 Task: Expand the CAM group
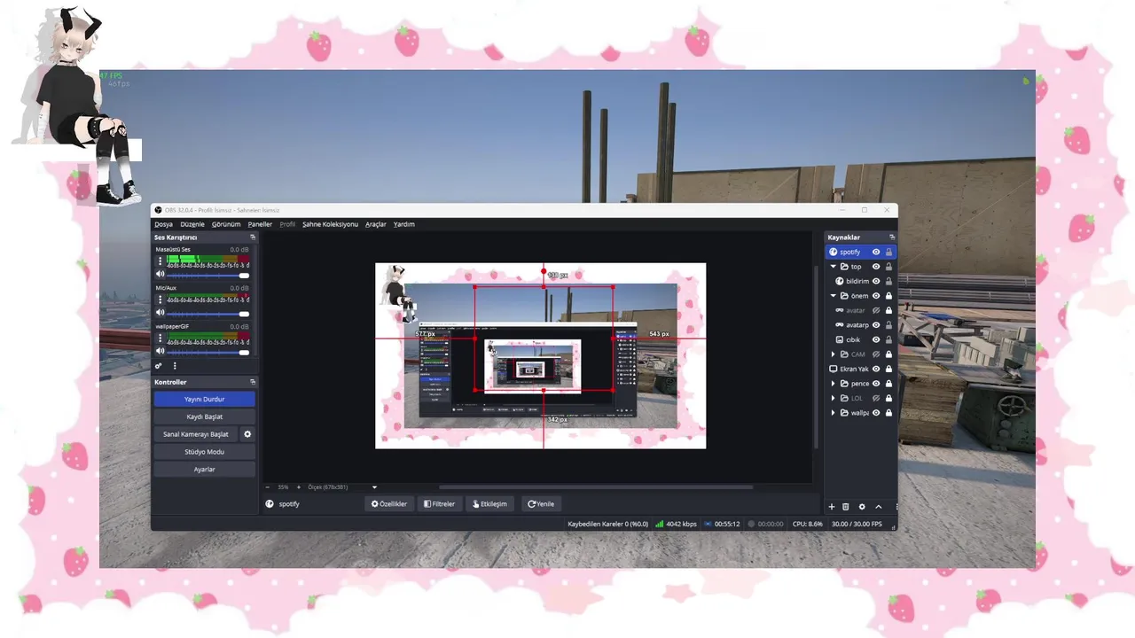(x=833, y=354)
